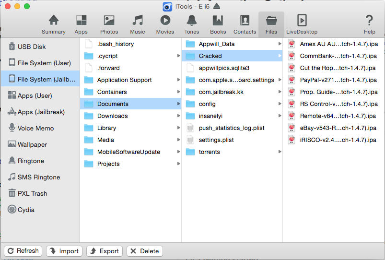Select USB Disk in sidebar
The width and height of the screenshot is (385, 260).
40,47
